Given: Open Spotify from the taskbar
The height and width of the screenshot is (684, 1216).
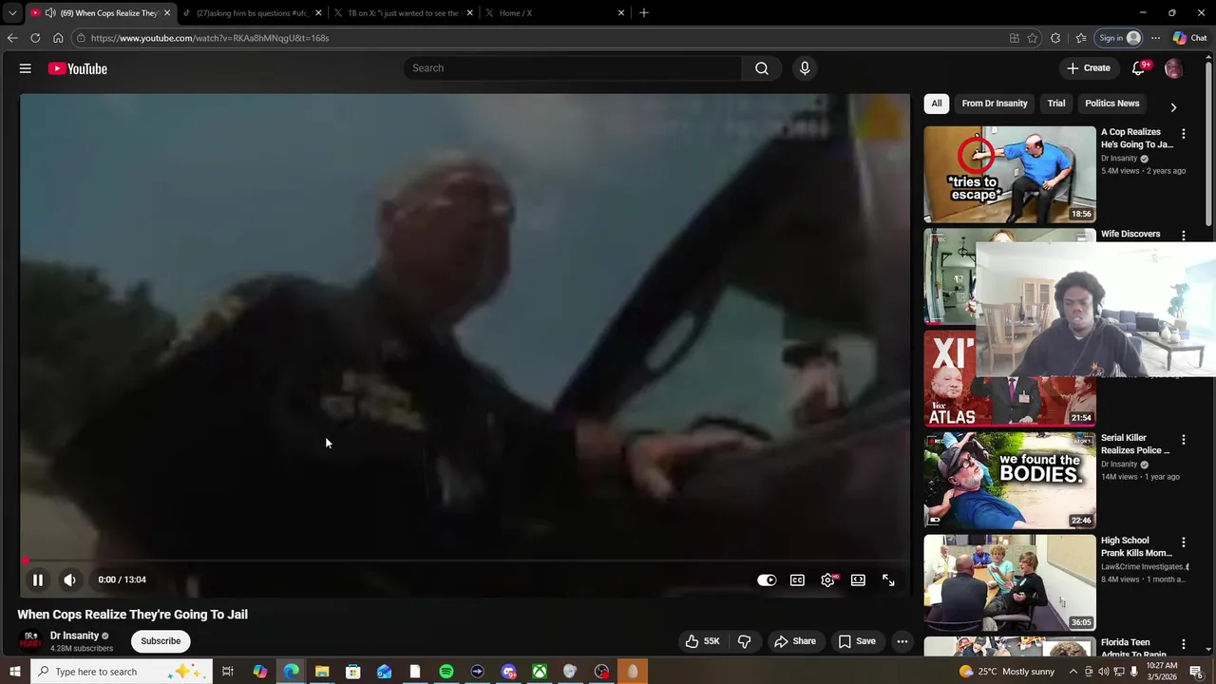Looking at the screenshot, I should 446,672.
